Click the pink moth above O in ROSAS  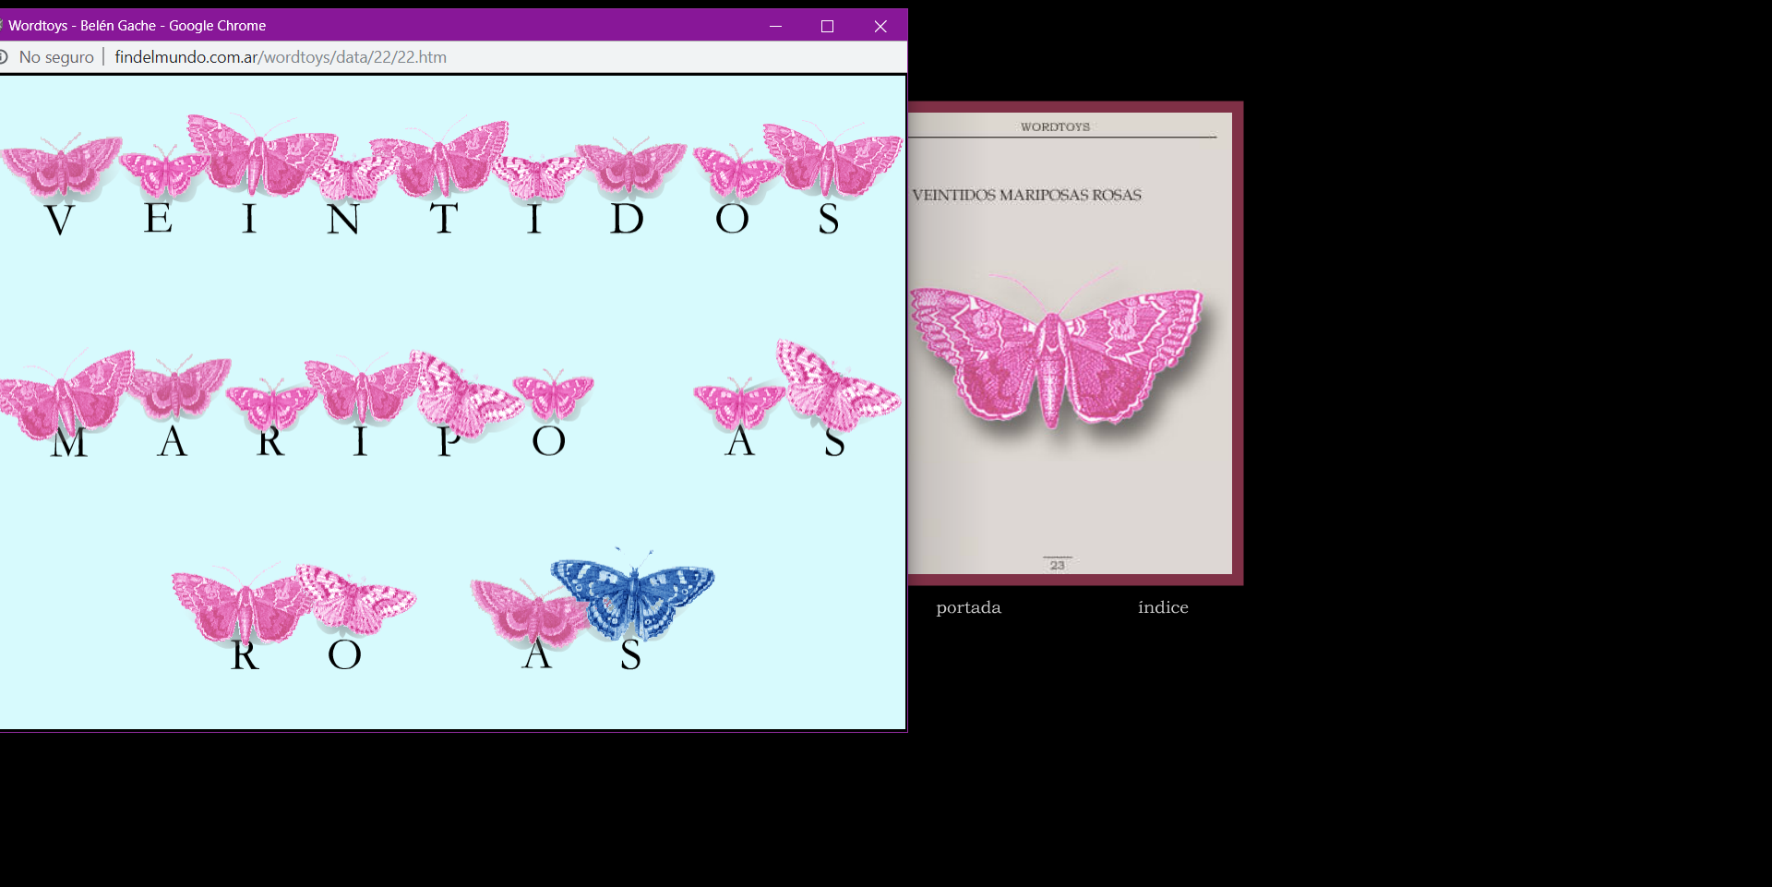click(x=356, y=600)
